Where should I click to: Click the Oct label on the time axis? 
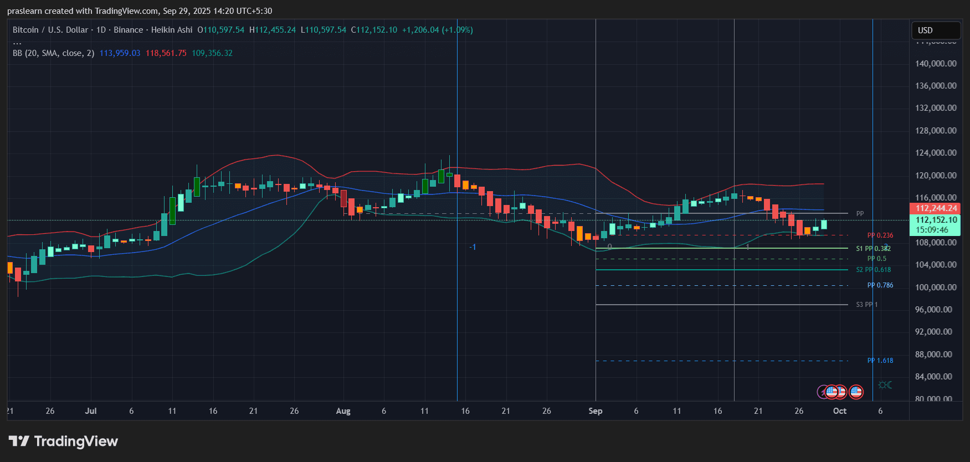tap(839, 411)
